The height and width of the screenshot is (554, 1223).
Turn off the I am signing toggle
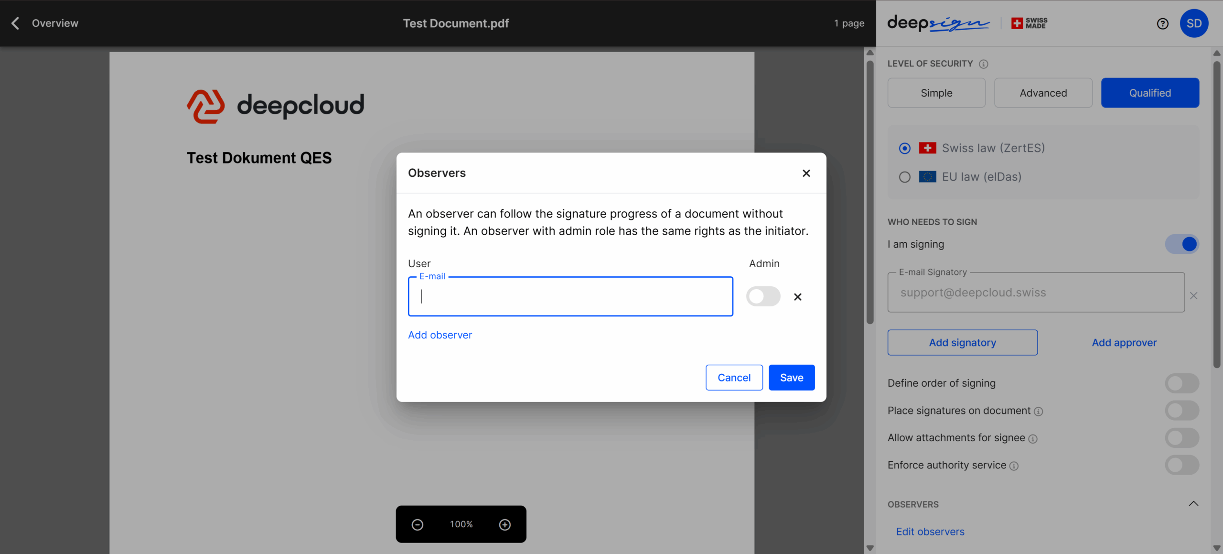pyautogui.click(x=1181, y=244)
